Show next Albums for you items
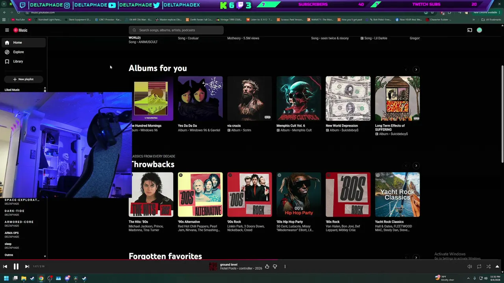This screenshot has width=504, height=283. (416, 70)
